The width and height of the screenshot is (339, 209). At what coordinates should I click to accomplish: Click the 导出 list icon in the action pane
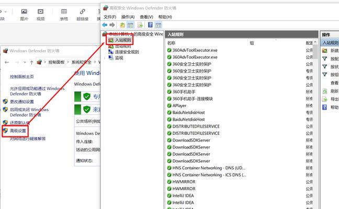(x=325, y=99)
